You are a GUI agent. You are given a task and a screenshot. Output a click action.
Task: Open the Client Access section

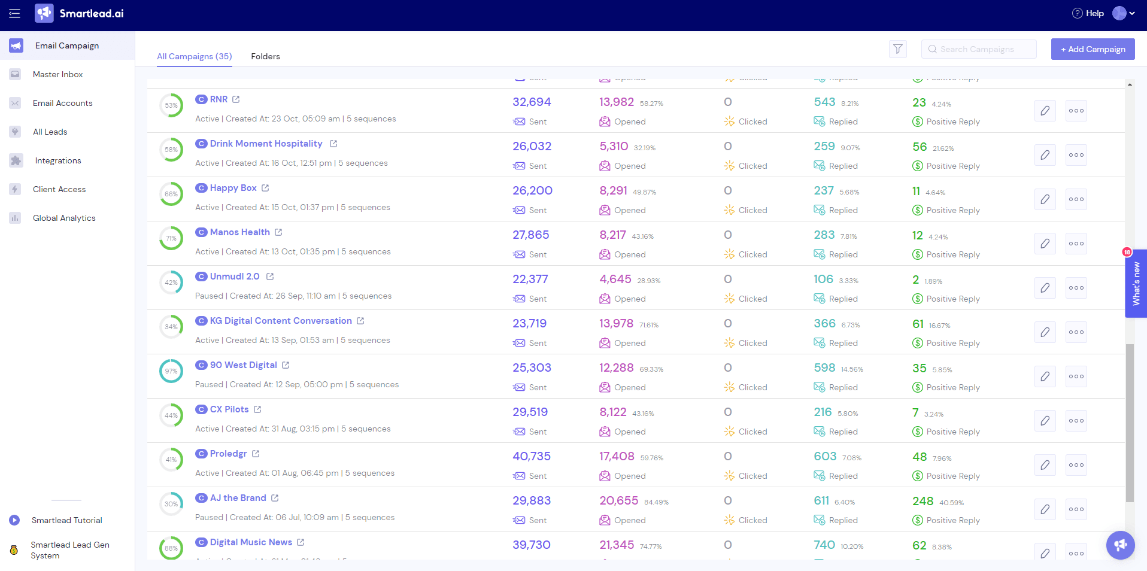click(x=59, y=189)
